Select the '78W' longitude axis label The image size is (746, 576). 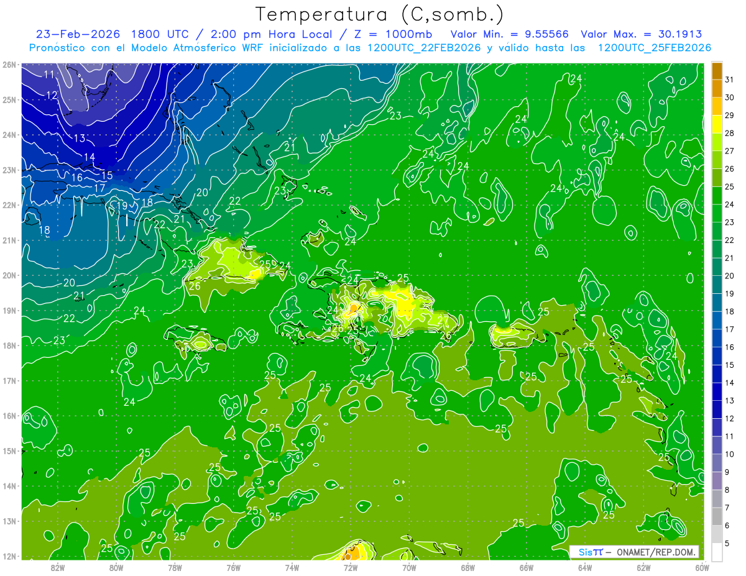175,567
